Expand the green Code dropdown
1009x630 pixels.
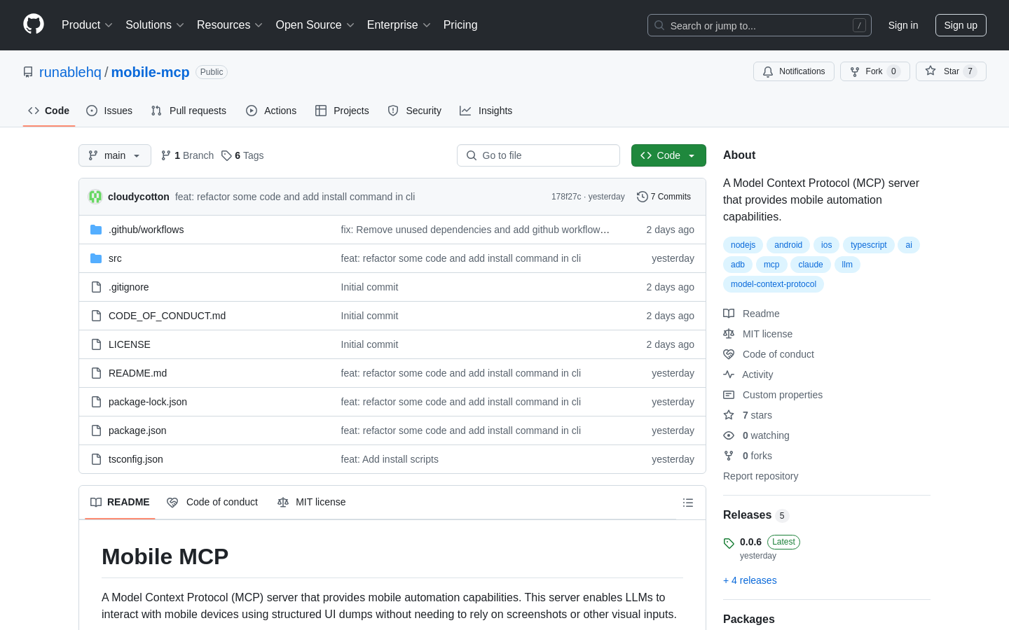pyautogui.click(x=668, y=155)
